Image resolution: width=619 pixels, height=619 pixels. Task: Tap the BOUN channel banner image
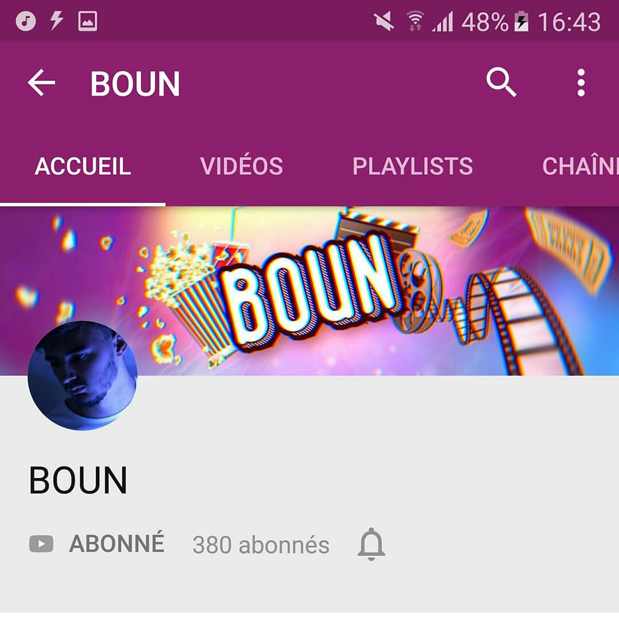[309, 291]
